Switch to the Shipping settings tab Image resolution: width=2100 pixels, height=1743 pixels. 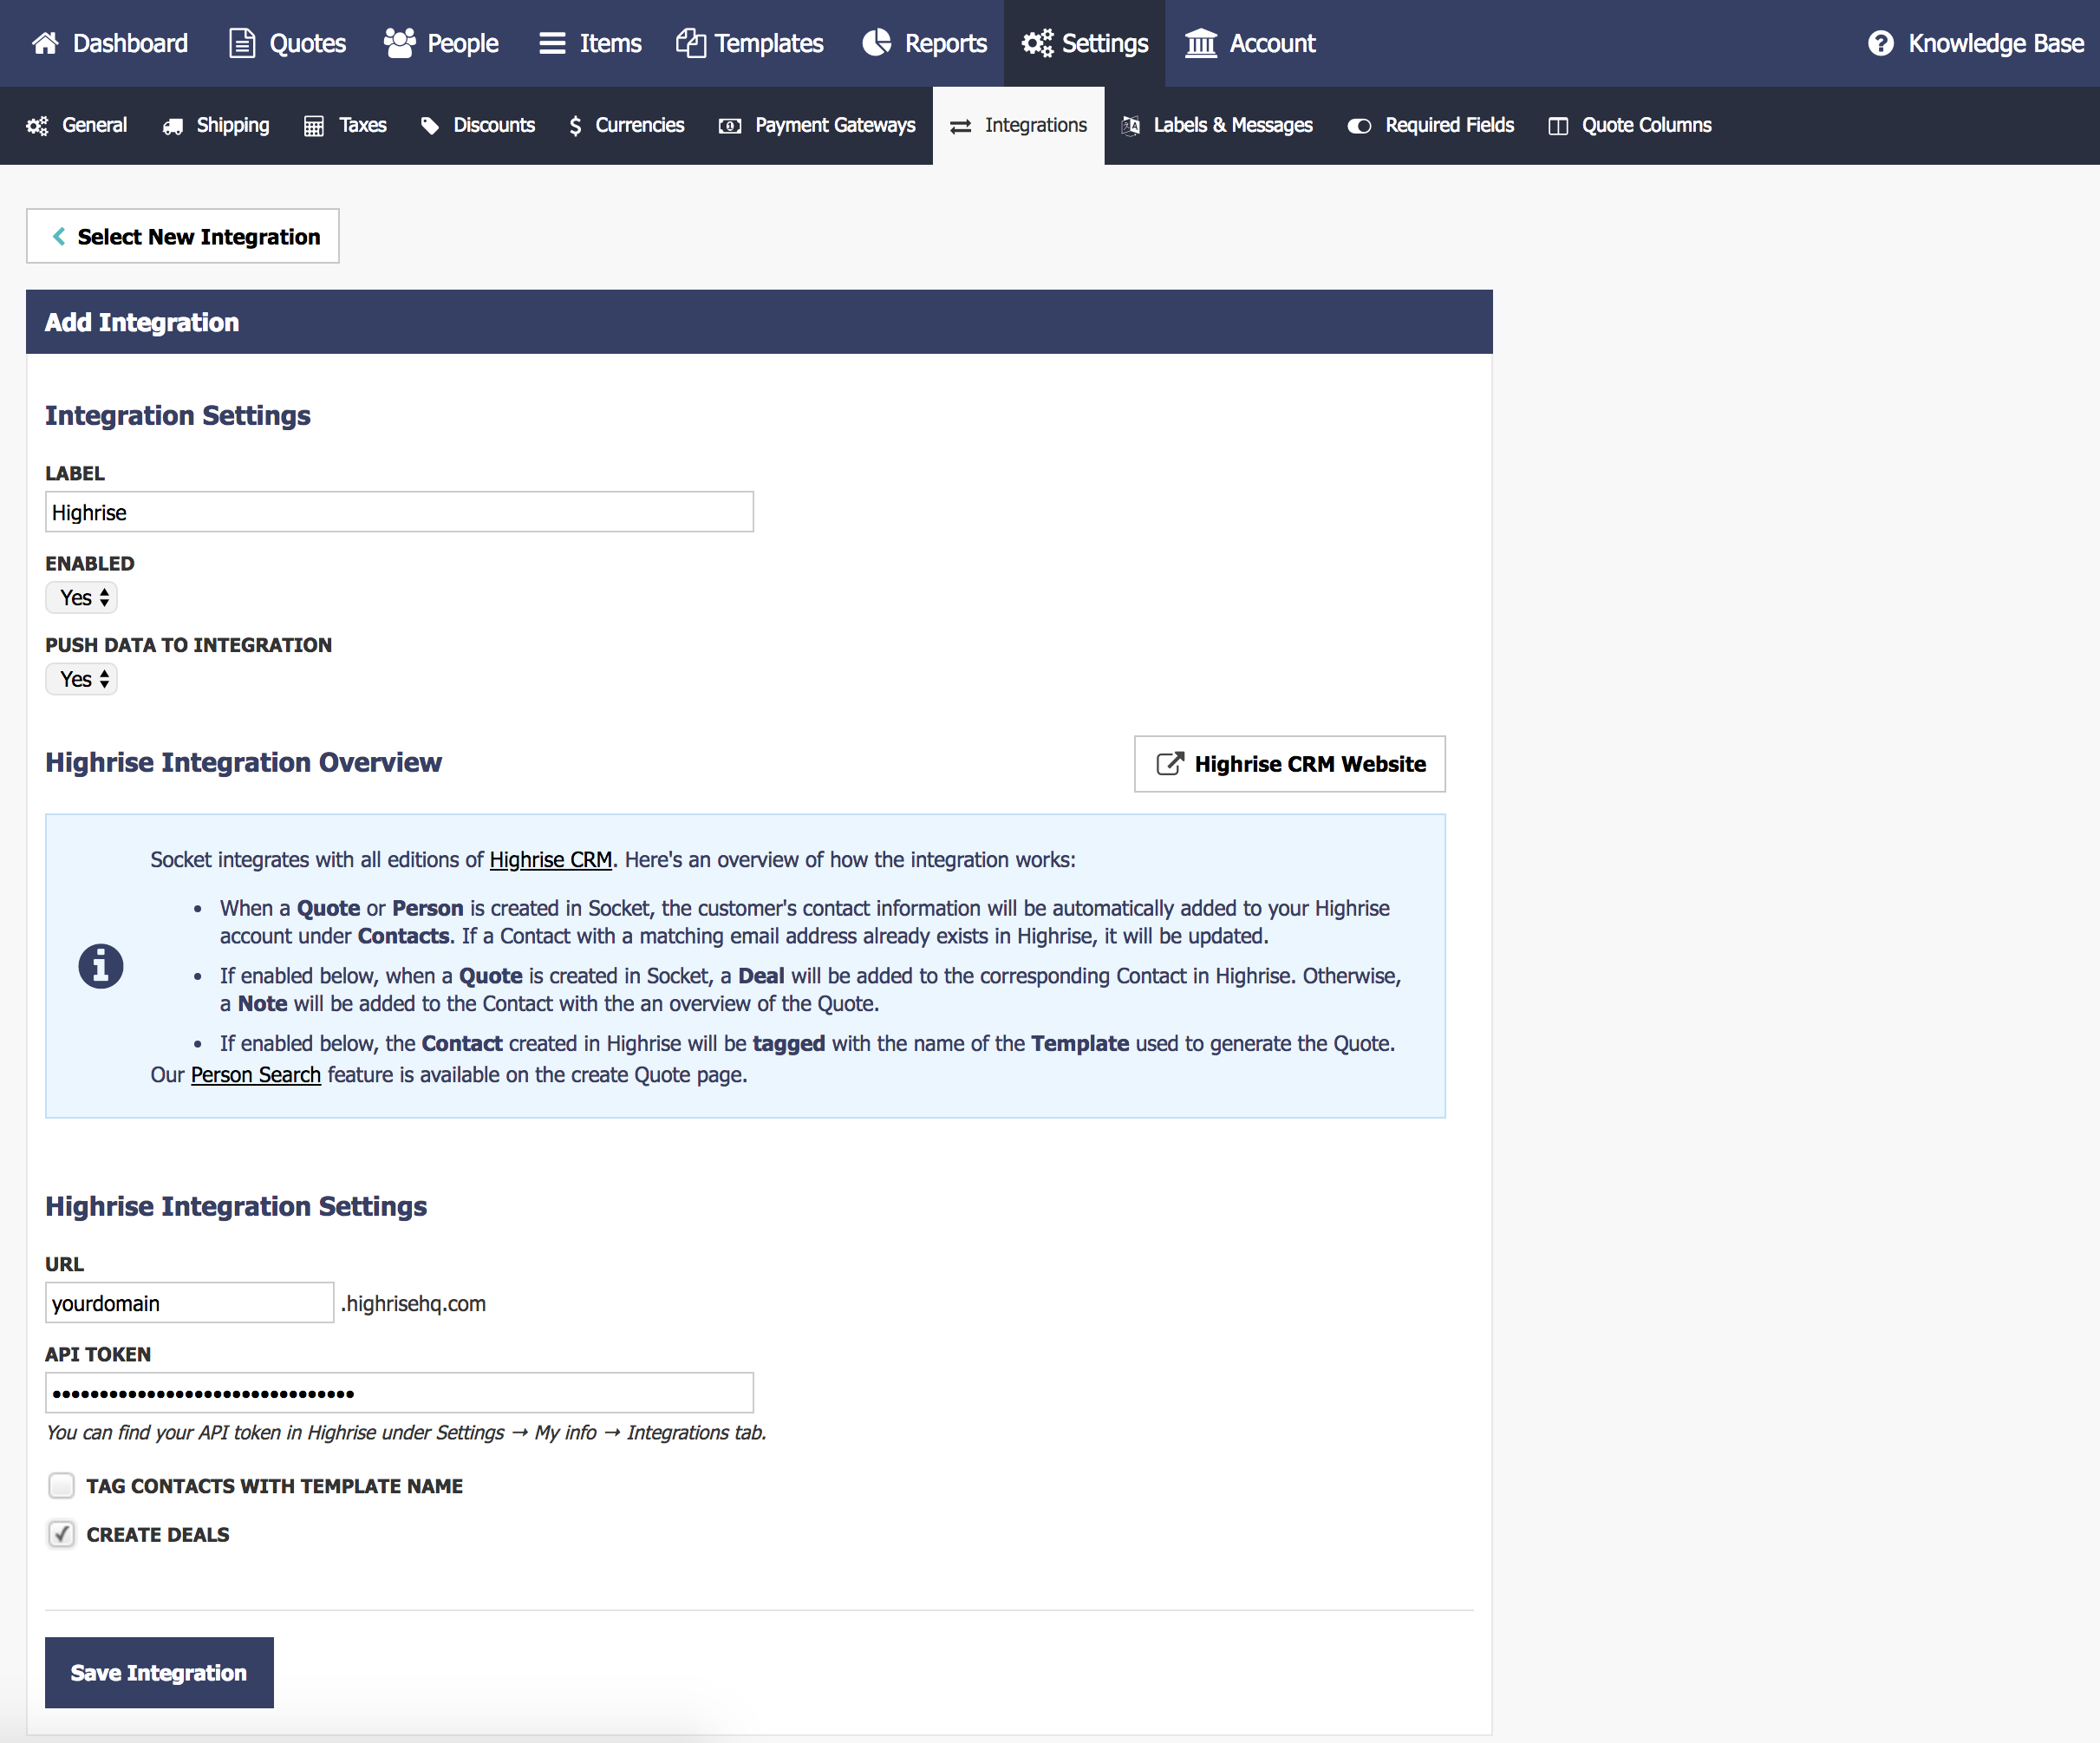(x=216, y=126)
